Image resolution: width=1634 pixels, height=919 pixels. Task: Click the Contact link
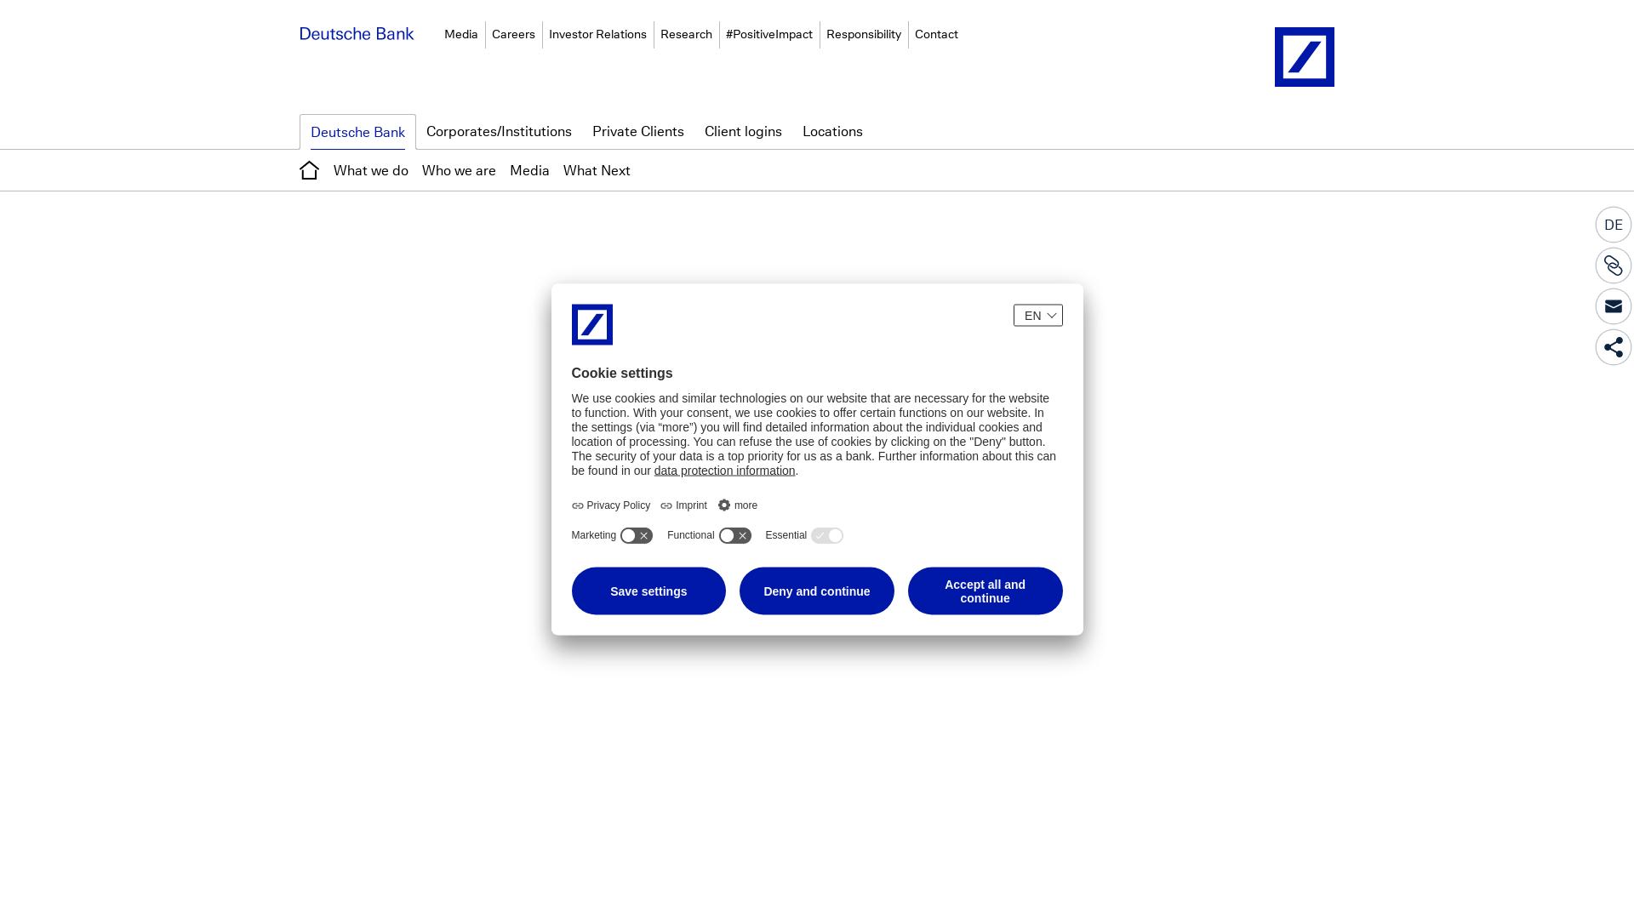tap(936, 35)
